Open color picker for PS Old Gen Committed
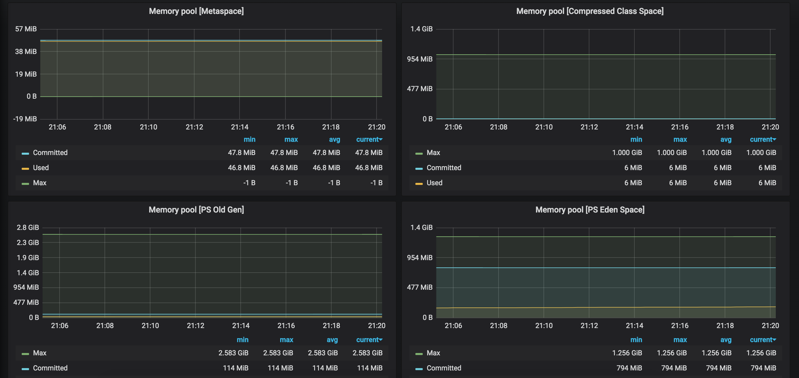Image resolution: width=799 pixels, height=378 pixels. tap(25, 369)
